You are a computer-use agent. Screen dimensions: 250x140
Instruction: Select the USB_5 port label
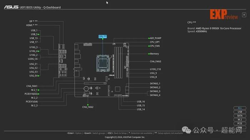[34, 34]
